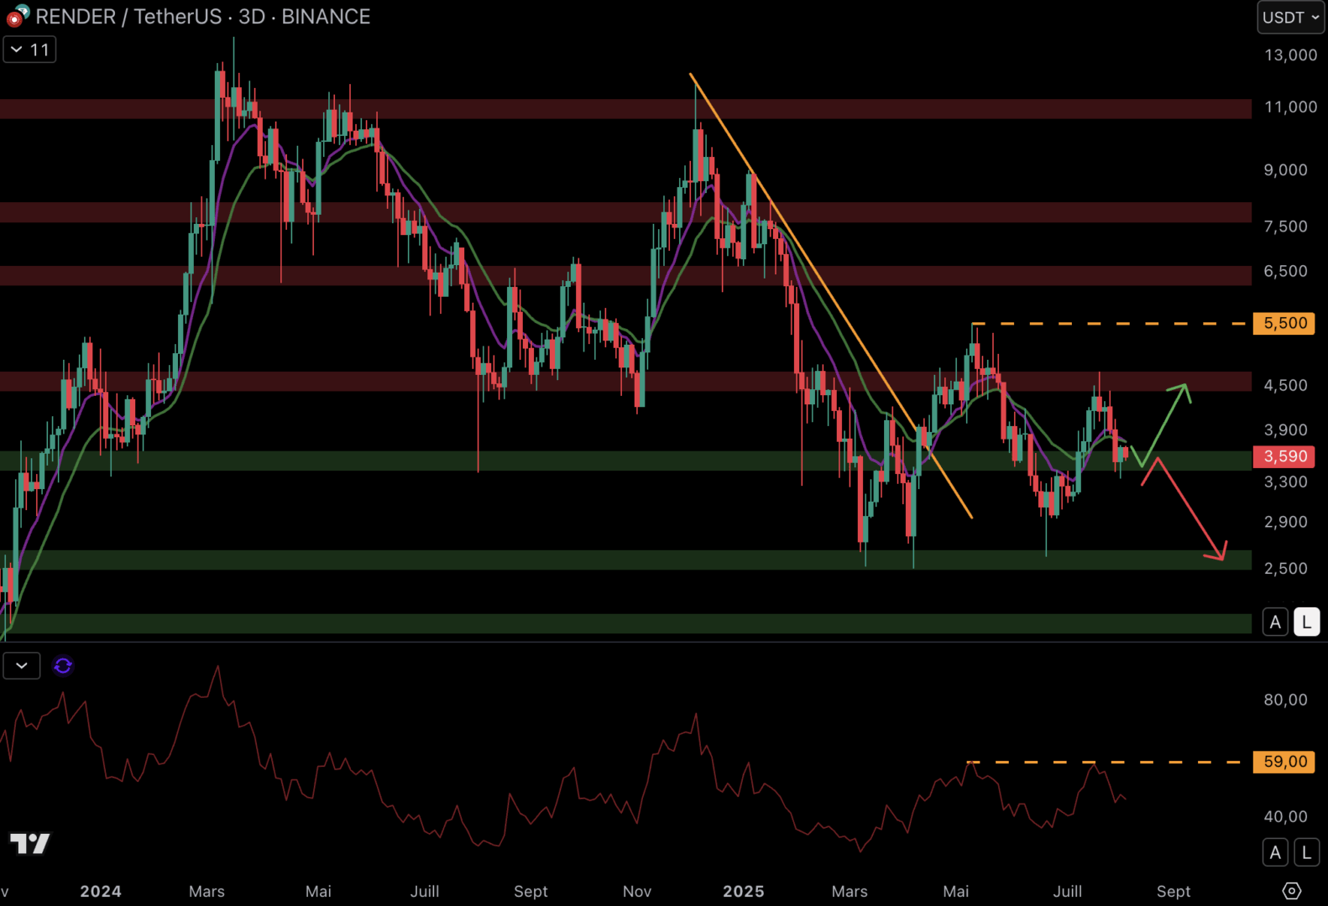The image size is (1328, 906).
Task: Click the purple sync icon in the indicator pane
Action: pos(63,666)
